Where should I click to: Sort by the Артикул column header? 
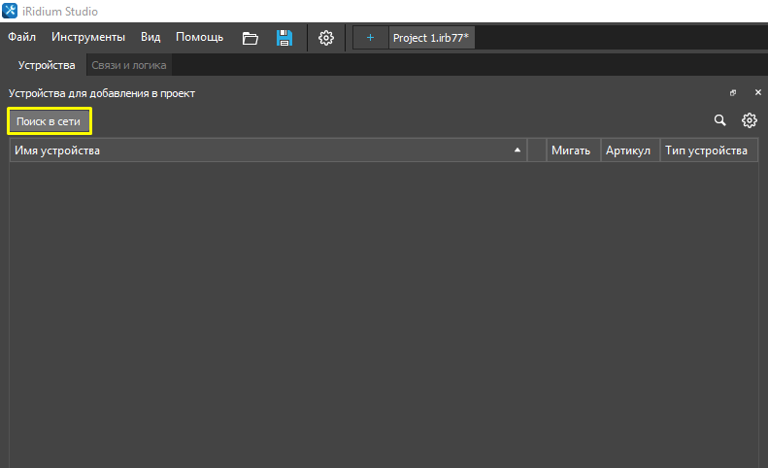click(627, 150)
